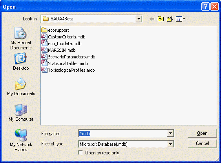Select file name CustomCriteria.mdb
This screenshot has width=221, height=163.
coord(67,37)
